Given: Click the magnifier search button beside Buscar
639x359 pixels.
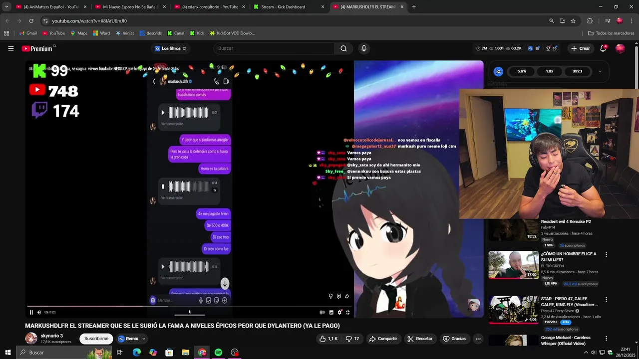Looking at the screenshot, I should (343, 48).
